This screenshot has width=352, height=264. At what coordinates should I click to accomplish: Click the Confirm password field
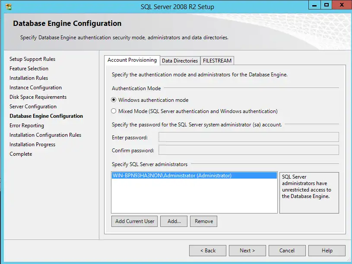(248, 150)
